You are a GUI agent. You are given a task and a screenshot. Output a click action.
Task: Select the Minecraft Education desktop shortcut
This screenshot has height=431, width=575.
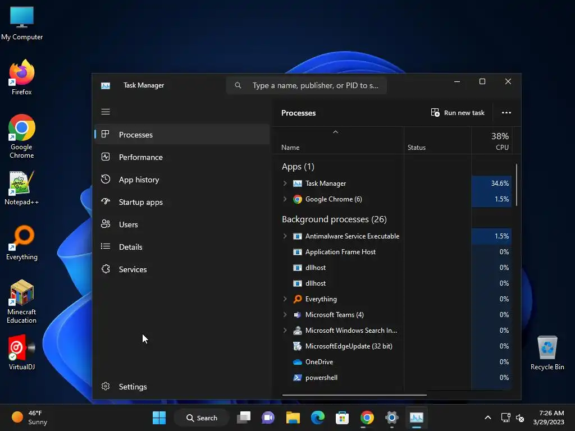(22, 302)
